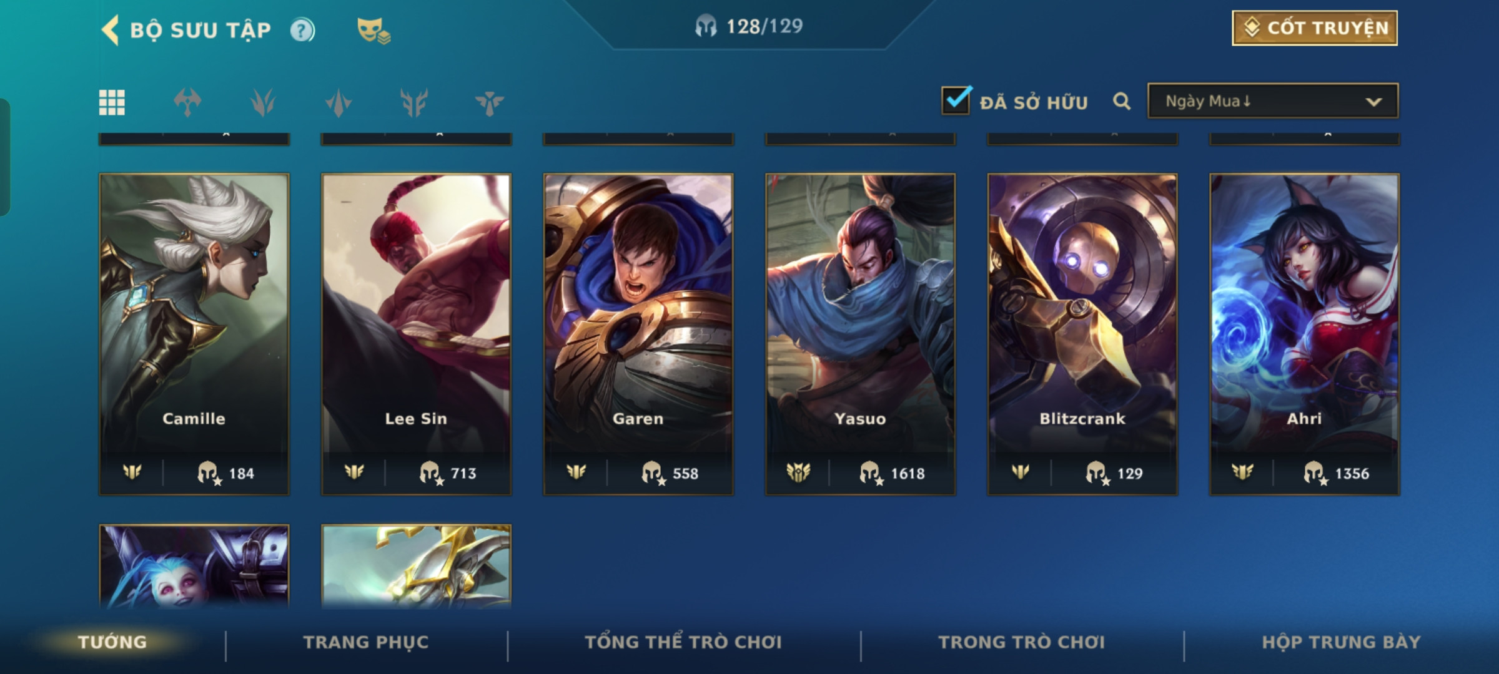The width and height of the screenshot is (1499, 674).
Task: Filter by the axe-shaped fighter role icon
Action: 187,102
